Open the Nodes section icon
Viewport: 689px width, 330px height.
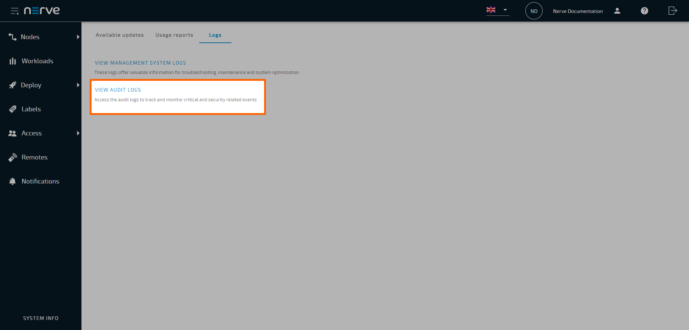pos(12,37)
